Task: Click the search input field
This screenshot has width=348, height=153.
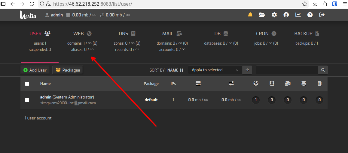Action: 287,70
